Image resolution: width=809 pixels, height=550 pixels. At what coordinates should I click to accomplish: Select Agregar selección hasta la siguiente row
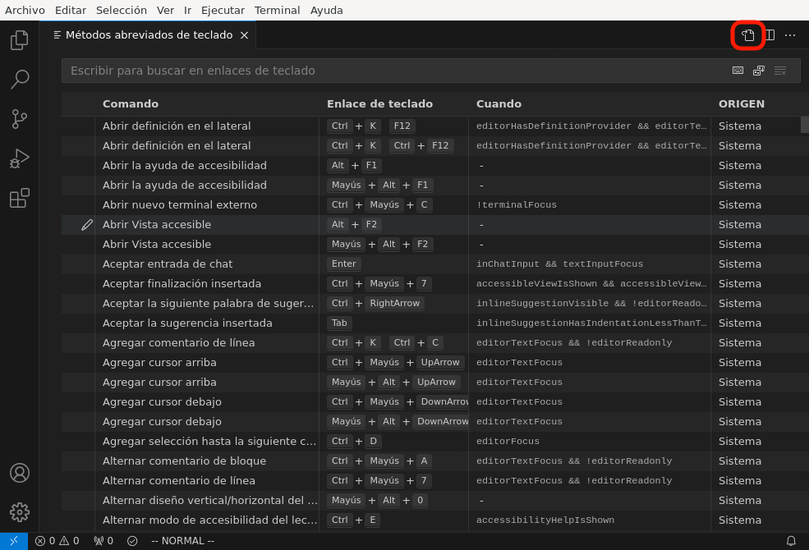click(x=435, y=442)
